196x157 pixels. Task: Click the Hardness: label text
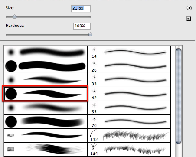(15, 26)
